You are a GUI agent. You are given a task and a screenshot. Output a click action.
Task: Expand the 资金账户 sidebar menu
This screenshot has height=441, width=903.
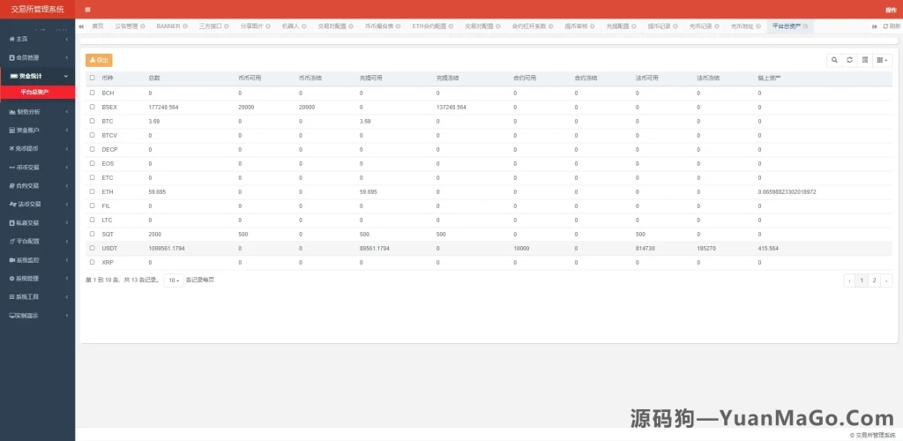[37, 131]
